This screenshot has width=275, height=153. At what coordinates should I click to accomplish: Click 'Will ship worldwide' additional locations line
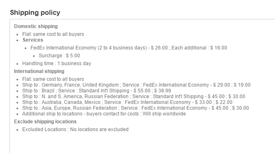tap(104, 114)
